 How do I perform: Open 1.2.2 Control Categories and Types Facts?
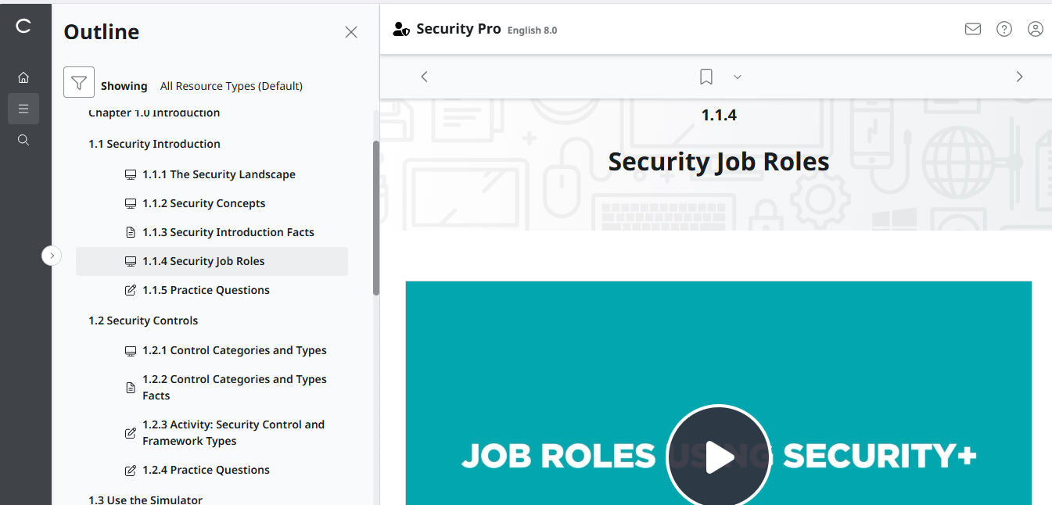235,386
